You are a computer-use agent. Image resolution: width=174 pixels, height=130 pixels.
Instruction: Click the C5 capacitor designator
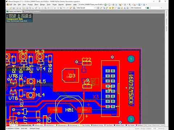(x=49, y=120)
